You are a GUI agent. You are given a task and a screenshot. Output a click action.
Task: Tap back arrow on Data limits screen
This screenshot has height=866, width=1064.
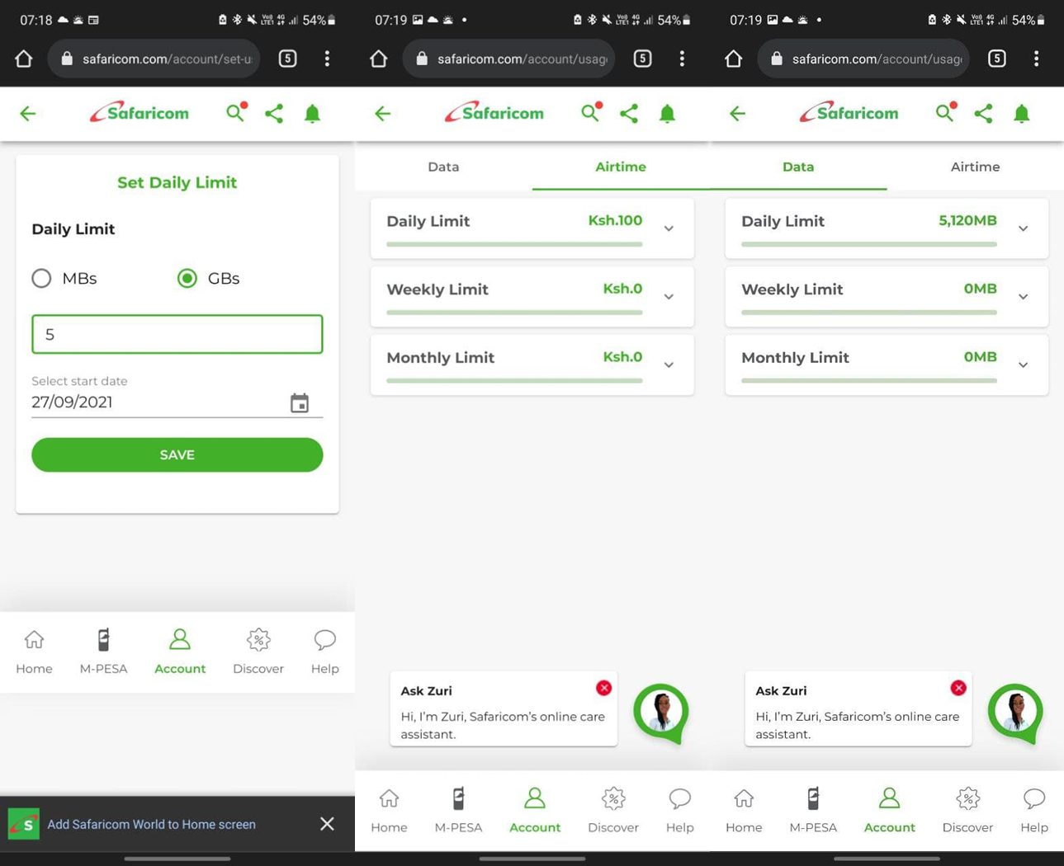click(x=738, y=114)
